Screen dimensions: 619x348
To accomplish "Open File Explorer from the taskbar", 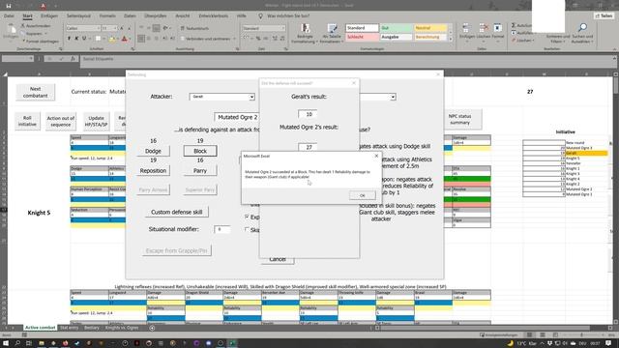I will [x=41, y=343].
